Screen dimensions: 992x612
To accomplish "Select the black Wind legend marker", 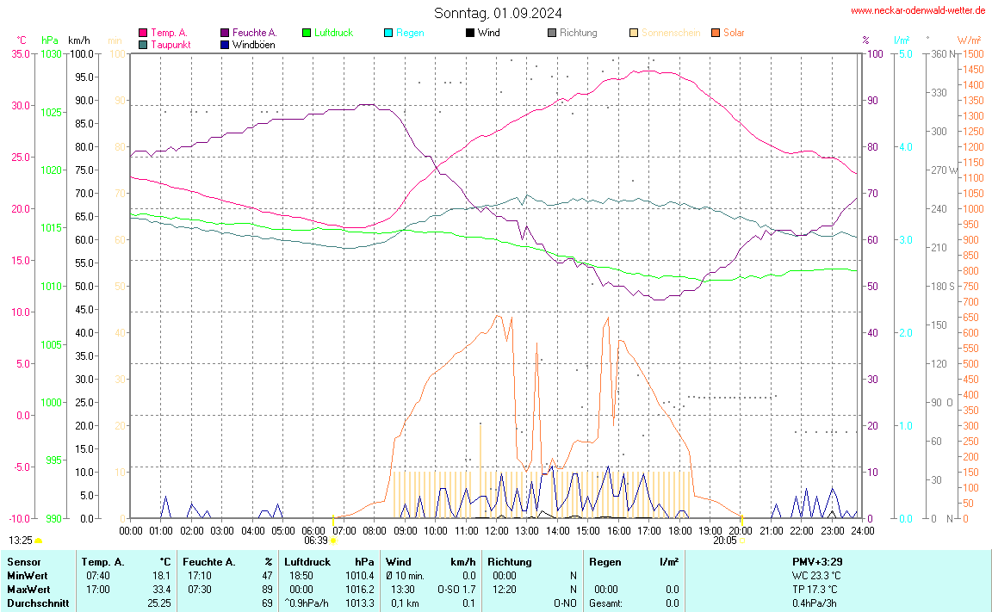I will pyautogui.click(x=470, y=33).
